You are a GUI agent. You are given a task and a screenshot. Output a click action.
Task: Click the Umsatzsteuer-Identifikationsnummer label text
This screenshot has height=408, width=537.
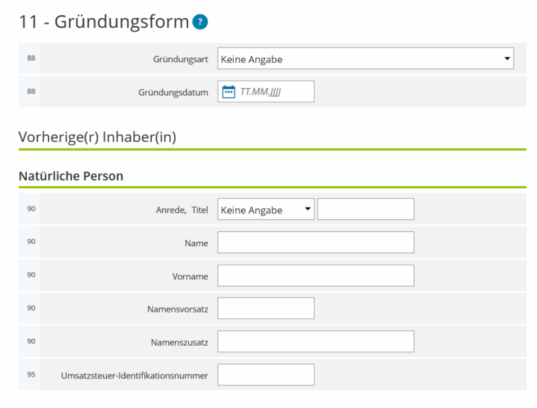click(x=134, y=375)
